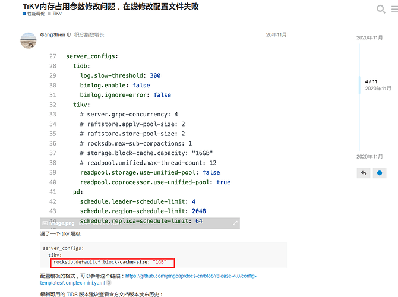Click GangShen's avatar picture
Screen dimensions: 398x297
point(28,40)
